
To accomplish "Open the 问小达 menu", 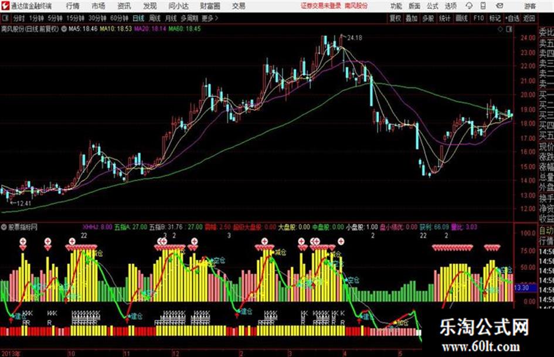I will click(178, 6).
